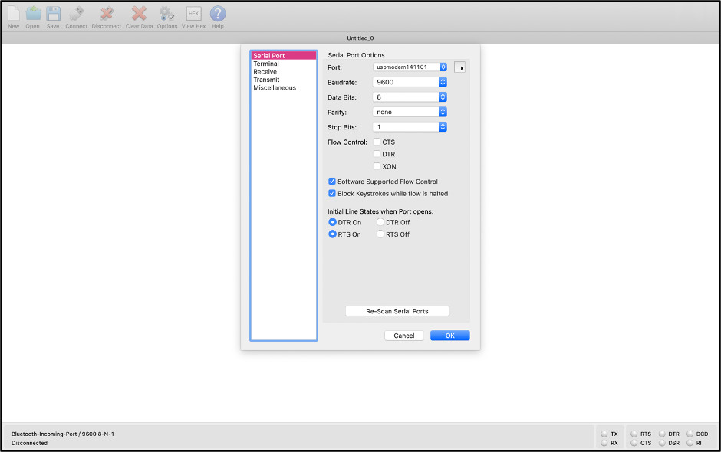721x452 pixels.
Task: Toggle the View Hex icon
Action: pyautogui.click(x=193, y=14)
